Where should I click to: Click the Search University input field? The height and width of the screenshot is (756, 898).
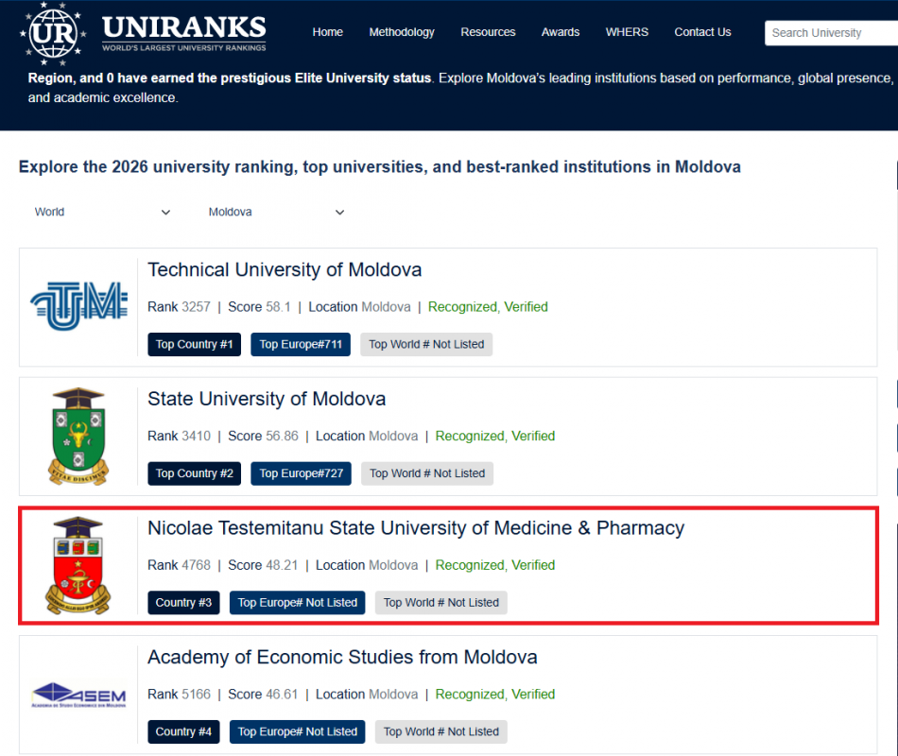tap(830, 32)
